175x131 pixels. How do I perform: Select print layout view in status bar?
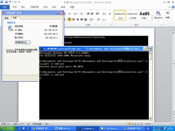[129, 124]
